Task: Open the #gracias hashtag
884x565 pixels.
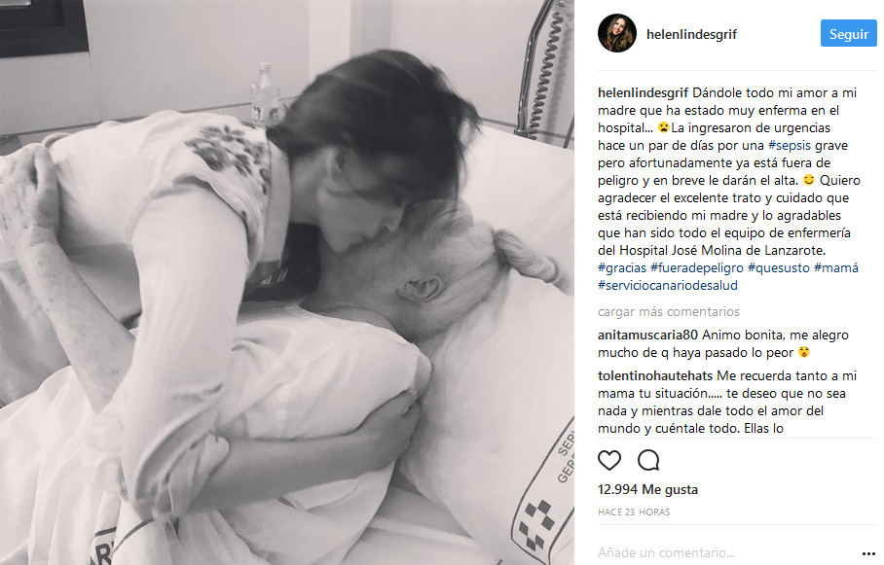Action: pyautogui.click(x=622, y=268)
